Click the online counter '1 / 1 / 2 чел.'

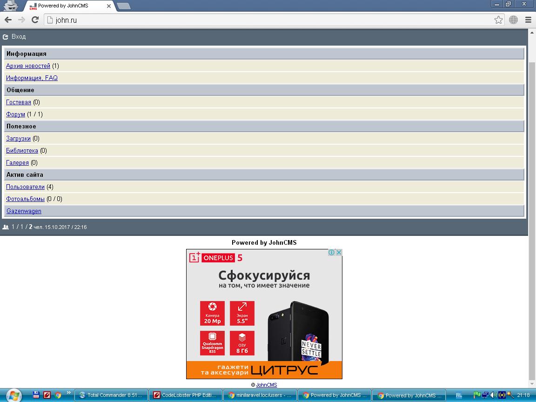[27, 227]
